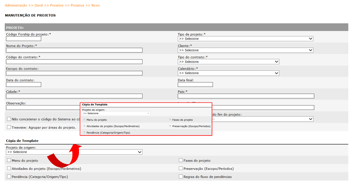Focus the Data final date field
The height and width of the screenshot is (183, 350).
pos(195,85)
